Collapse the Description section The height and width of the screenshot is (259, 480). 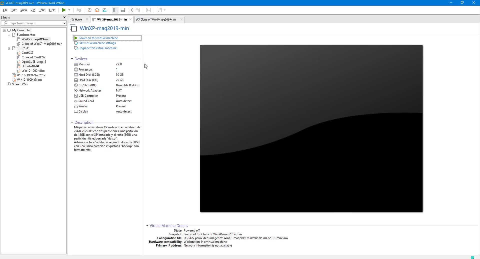(x=72, y=122)
